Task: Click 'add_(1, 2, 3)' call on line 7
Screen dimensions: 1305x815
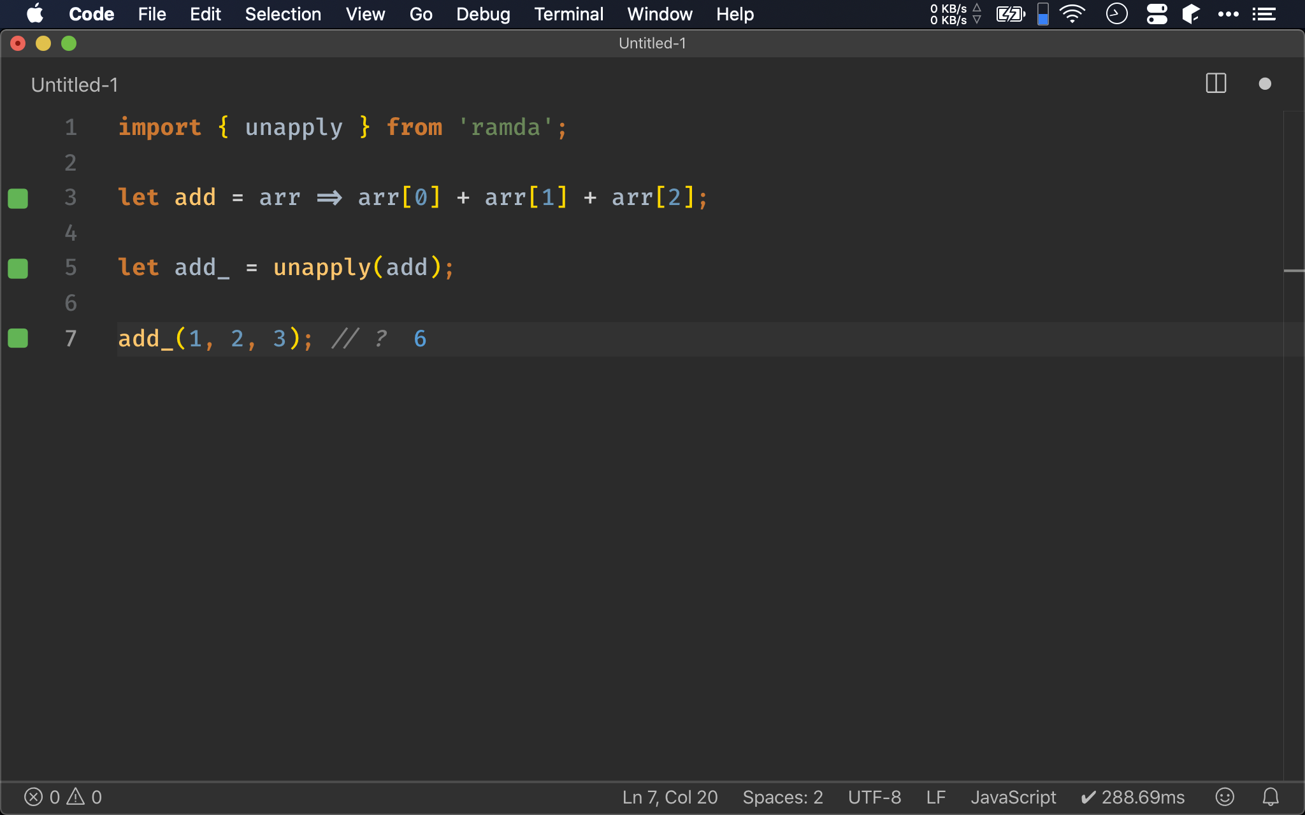Action: [x=209, y=339]
